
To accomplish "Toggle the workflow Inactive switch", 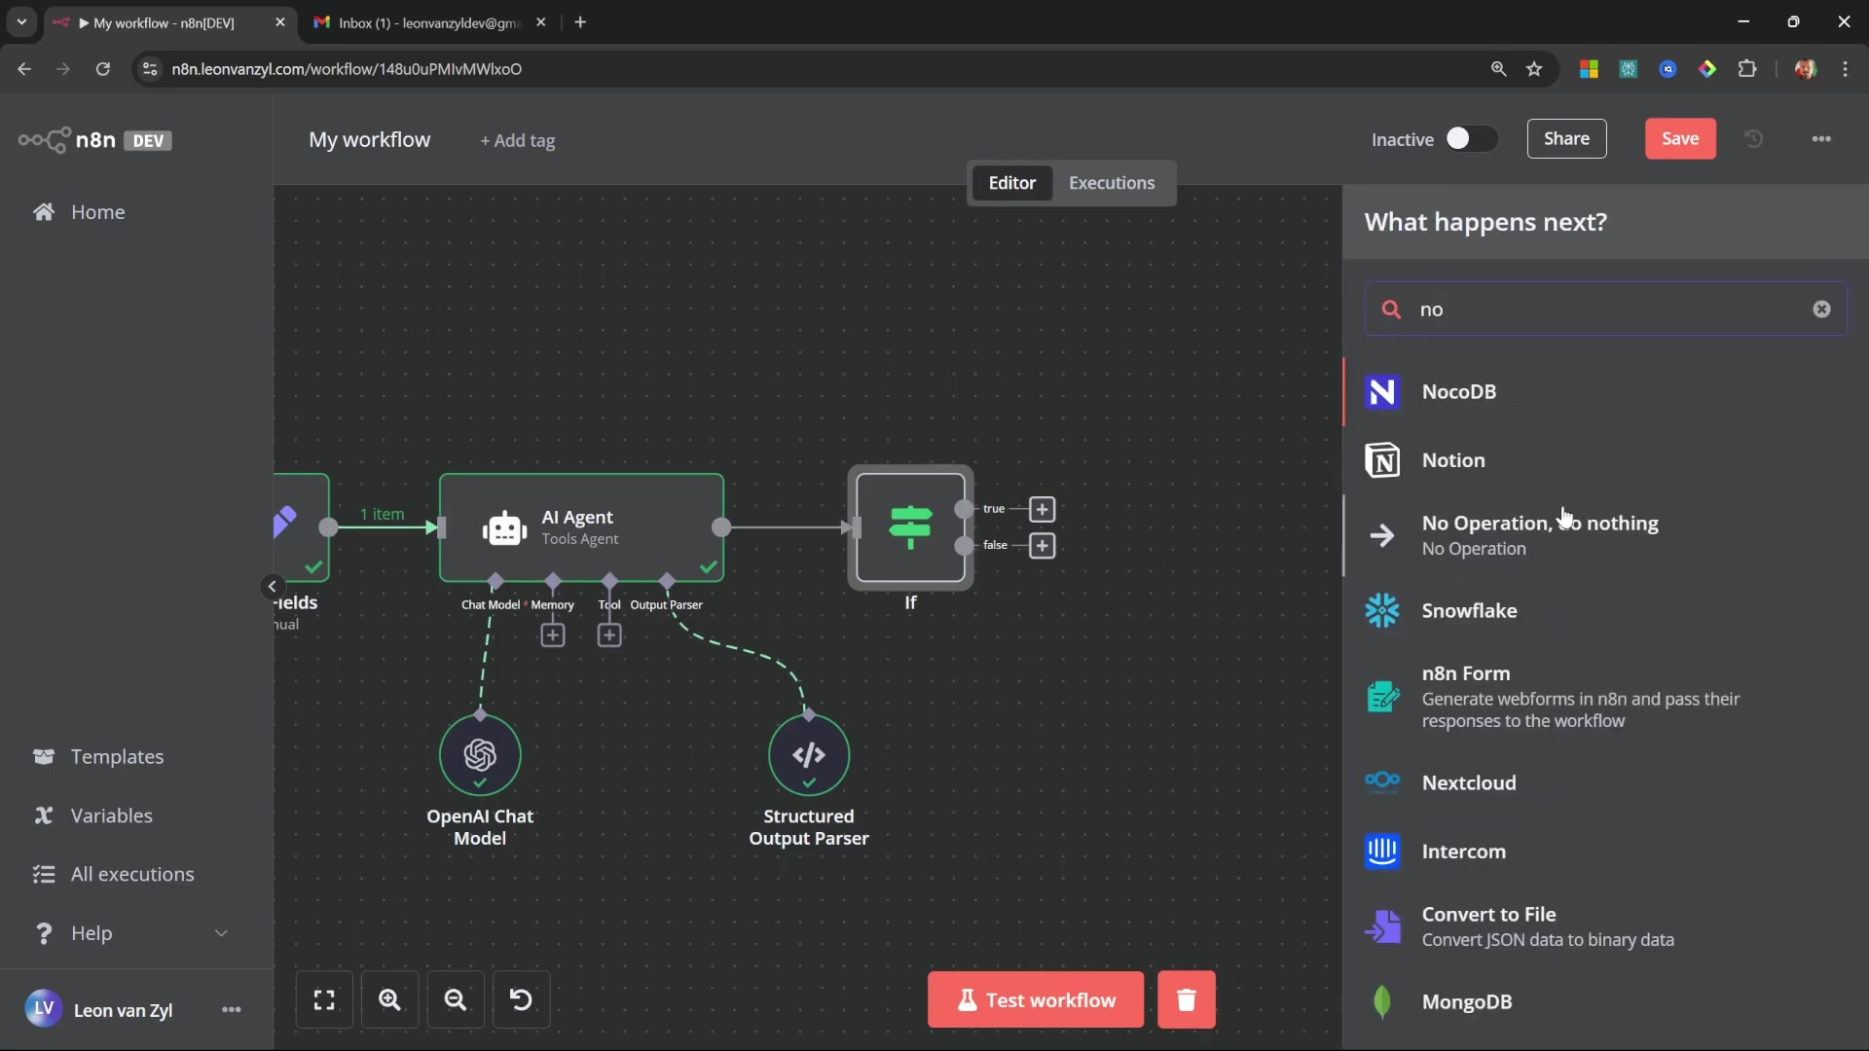I will coord(1470,139).
